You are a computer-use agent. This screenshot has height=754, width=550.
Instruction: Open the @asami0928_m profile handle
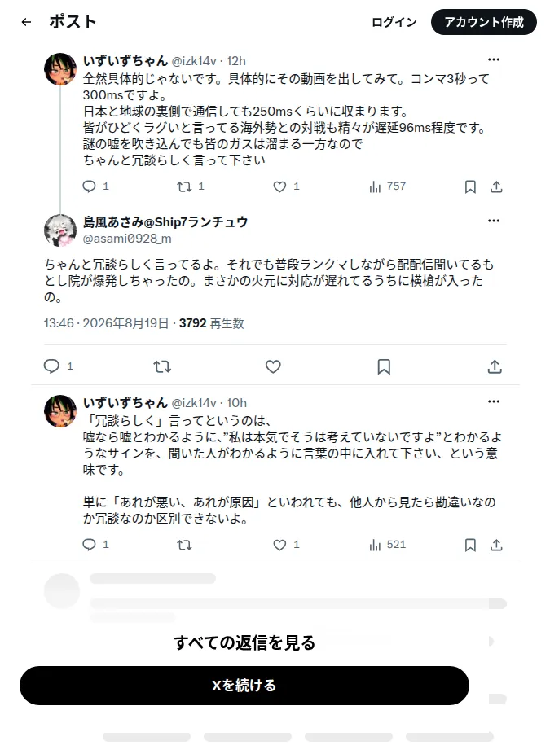tap(127, 239)
